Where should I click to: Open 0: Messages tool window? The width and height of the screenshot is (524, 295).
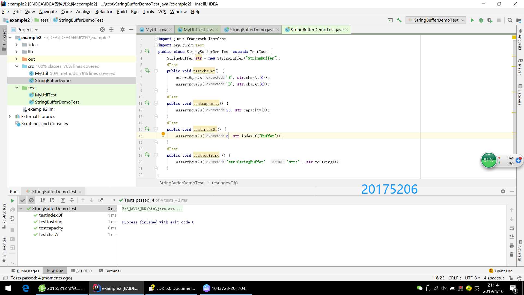(25, 271)
